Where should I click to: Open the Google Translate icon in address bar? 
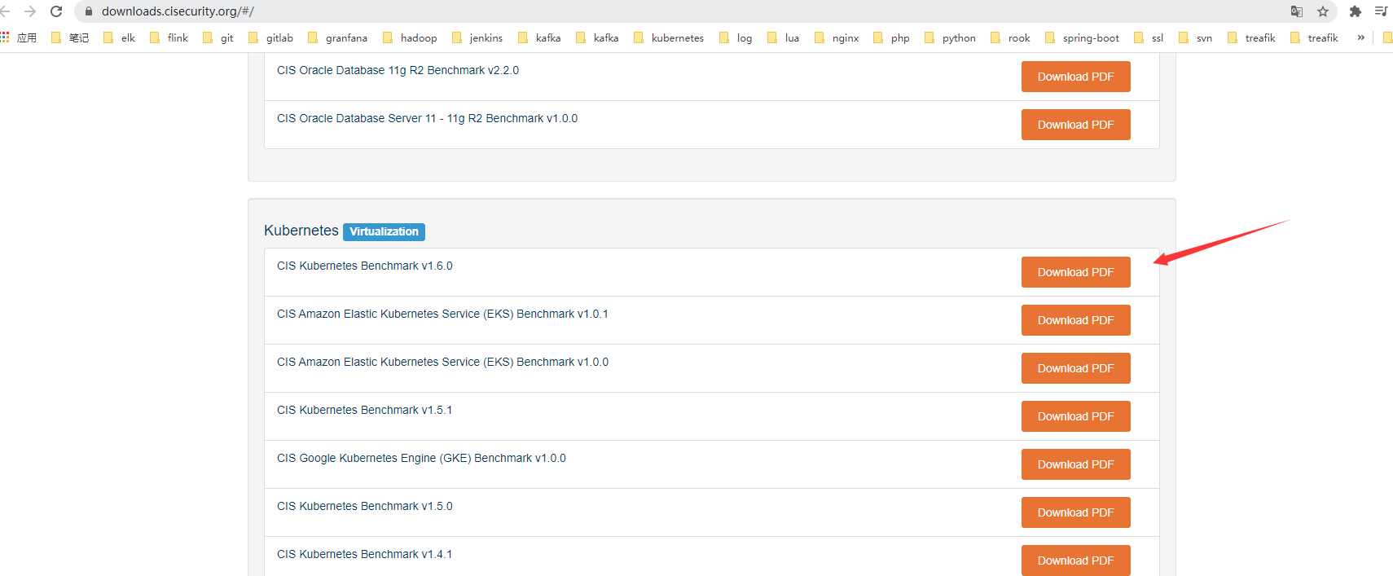tap(1297, 11)
